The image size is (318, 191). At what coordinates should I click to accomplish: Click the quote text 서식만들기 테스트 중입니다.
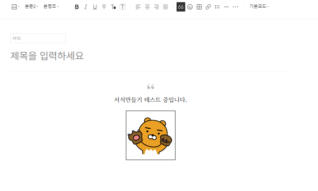pyautogui.click(x=150, y=99)
